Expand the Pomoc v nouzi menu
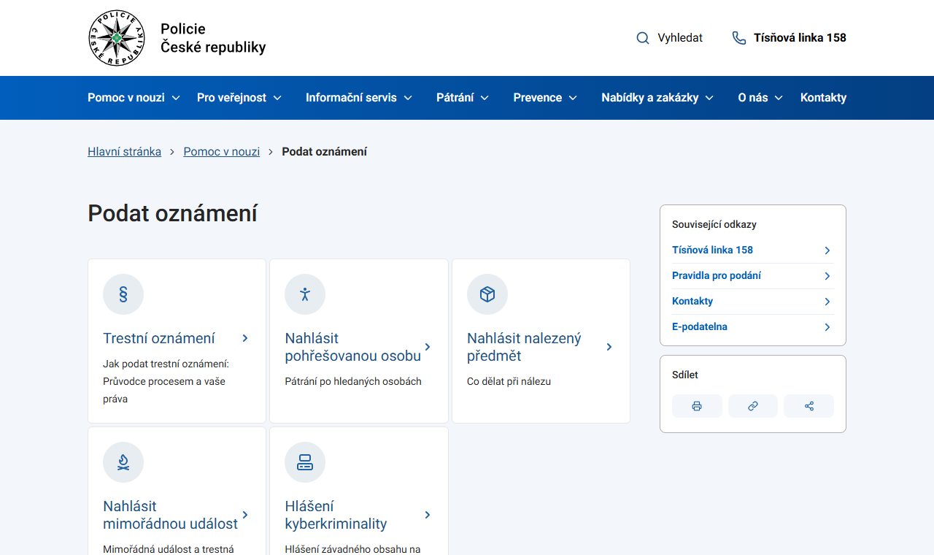934x555 pixels. [x=134, y=98]
